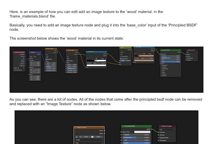Collapse Principled BSDF node in second screenshot
The image size is (213, 144).
click(x=123, y=126)
